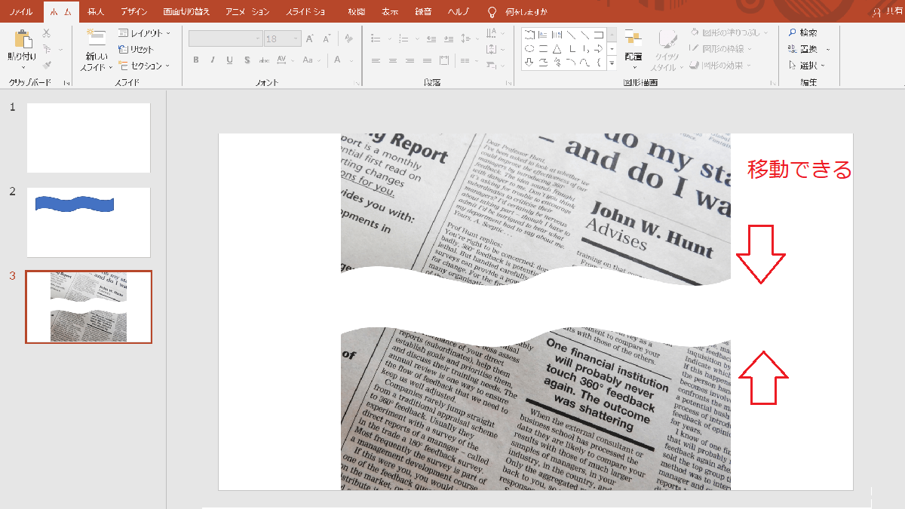Select slide 2 thumbnail with blue wave
The image size is (905, 509).
(88, 222)
